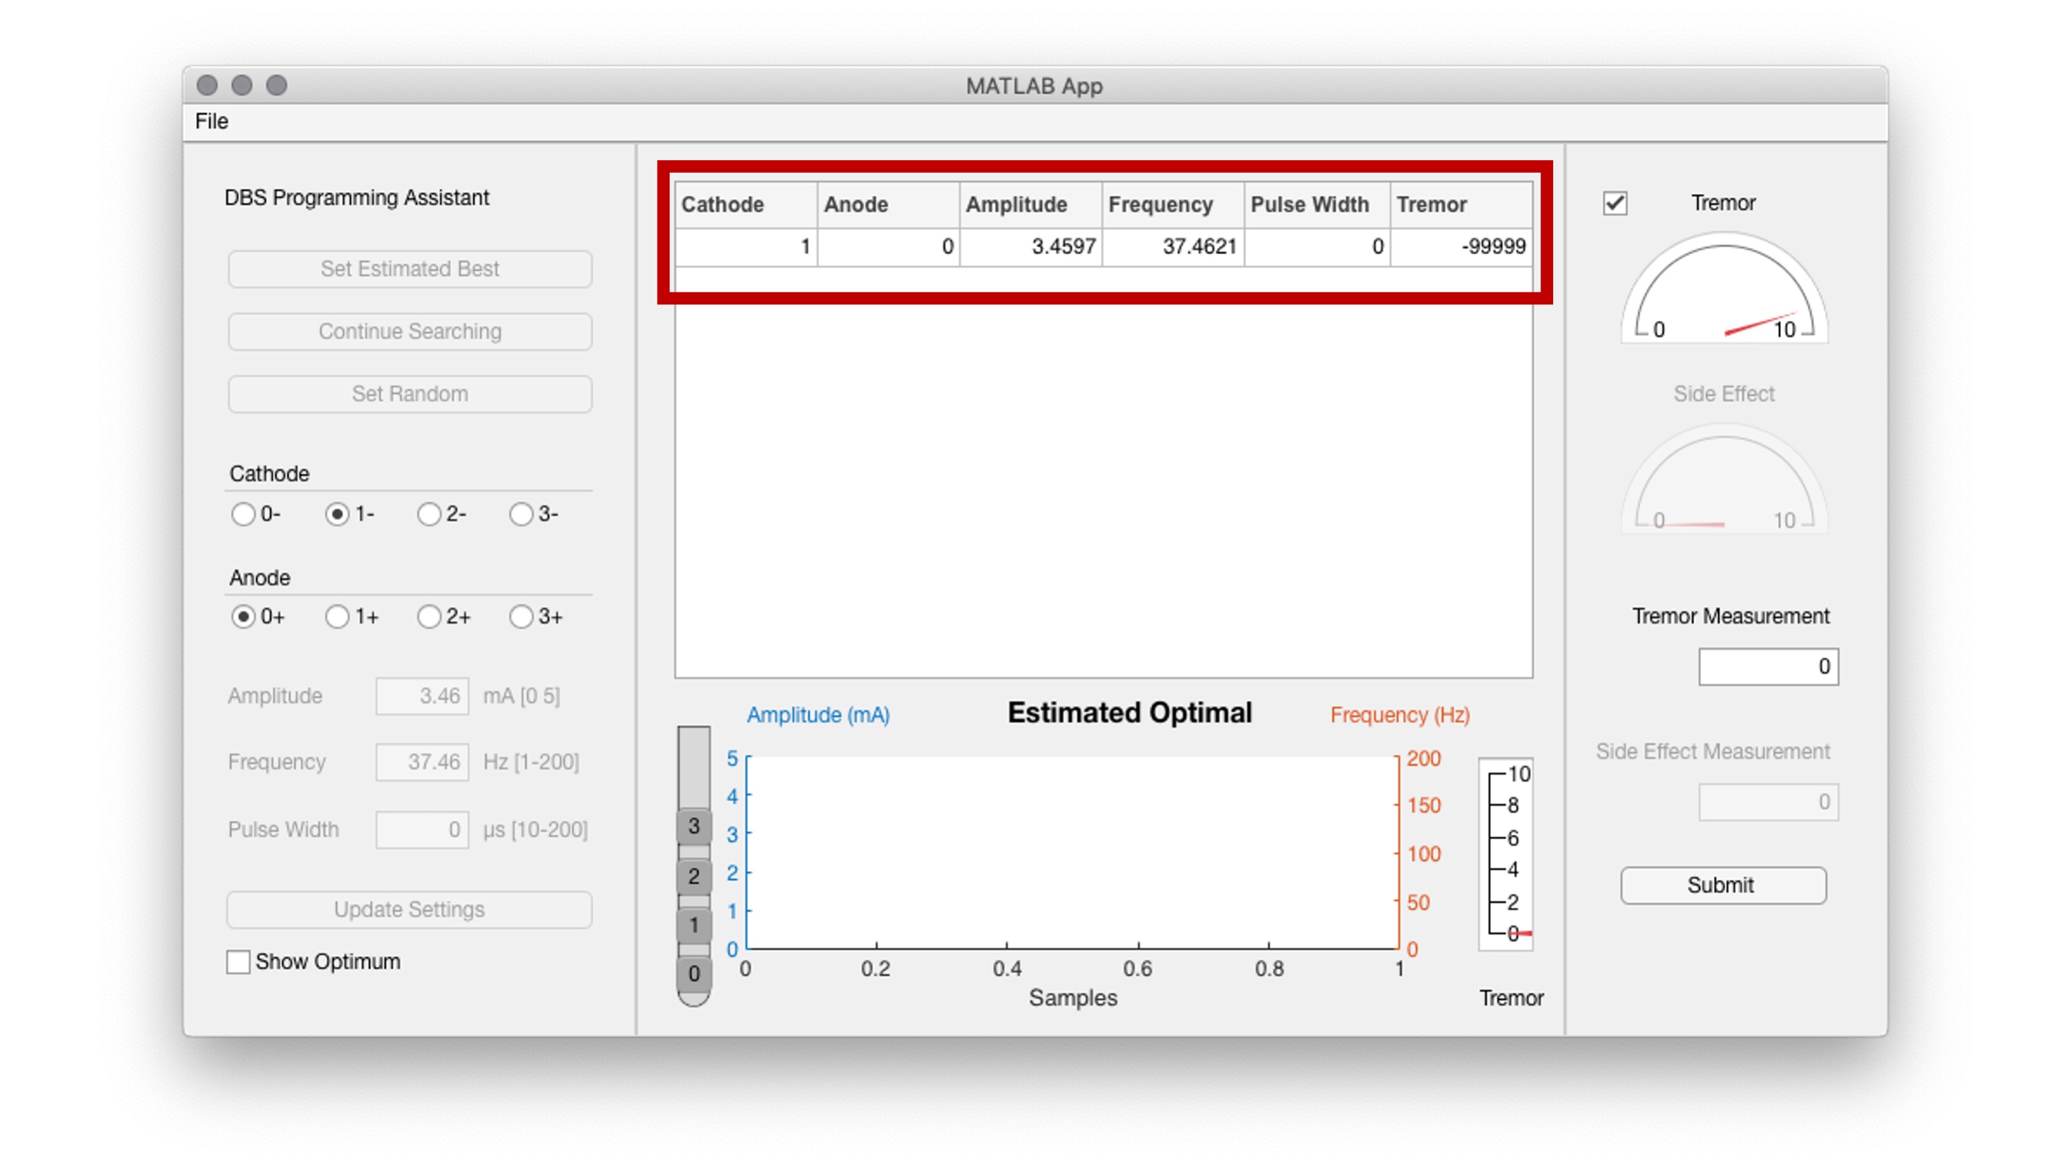Open the File menu
Viewport: 2071px width, 1165px height.
click(x=211, y=122)
